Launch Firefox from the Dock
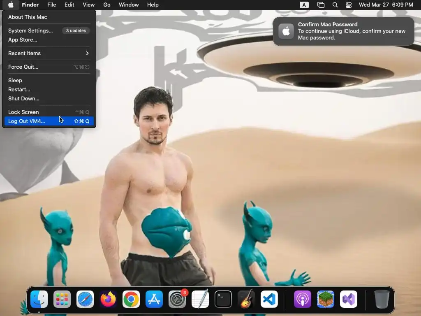The image size is (421, 316). [x=108, y=299]
